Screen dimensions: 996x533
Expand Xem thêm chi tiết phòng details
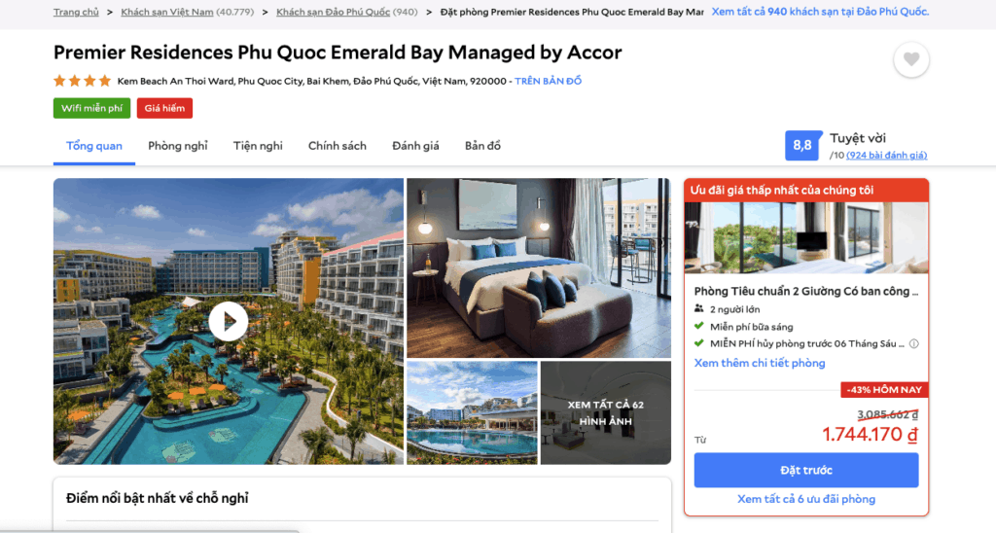760,363
